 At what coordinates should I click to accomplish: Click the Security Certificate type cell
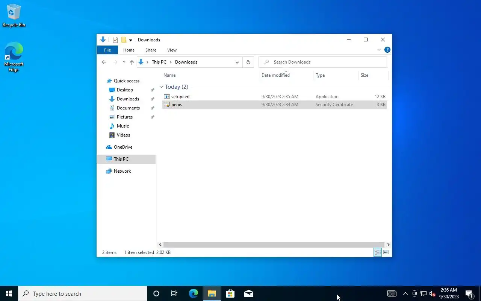334,105
